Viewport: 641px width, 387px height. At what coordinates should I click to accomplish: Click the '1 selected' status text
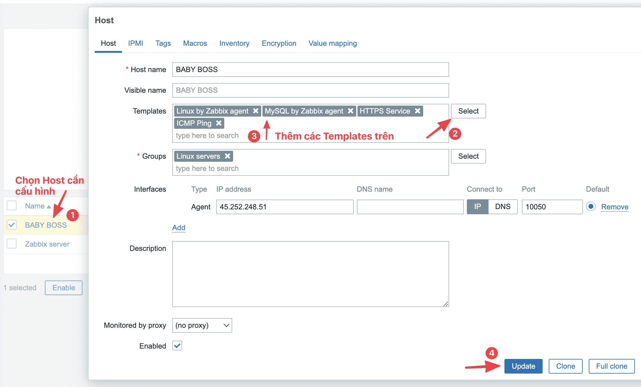pos(20,288)
